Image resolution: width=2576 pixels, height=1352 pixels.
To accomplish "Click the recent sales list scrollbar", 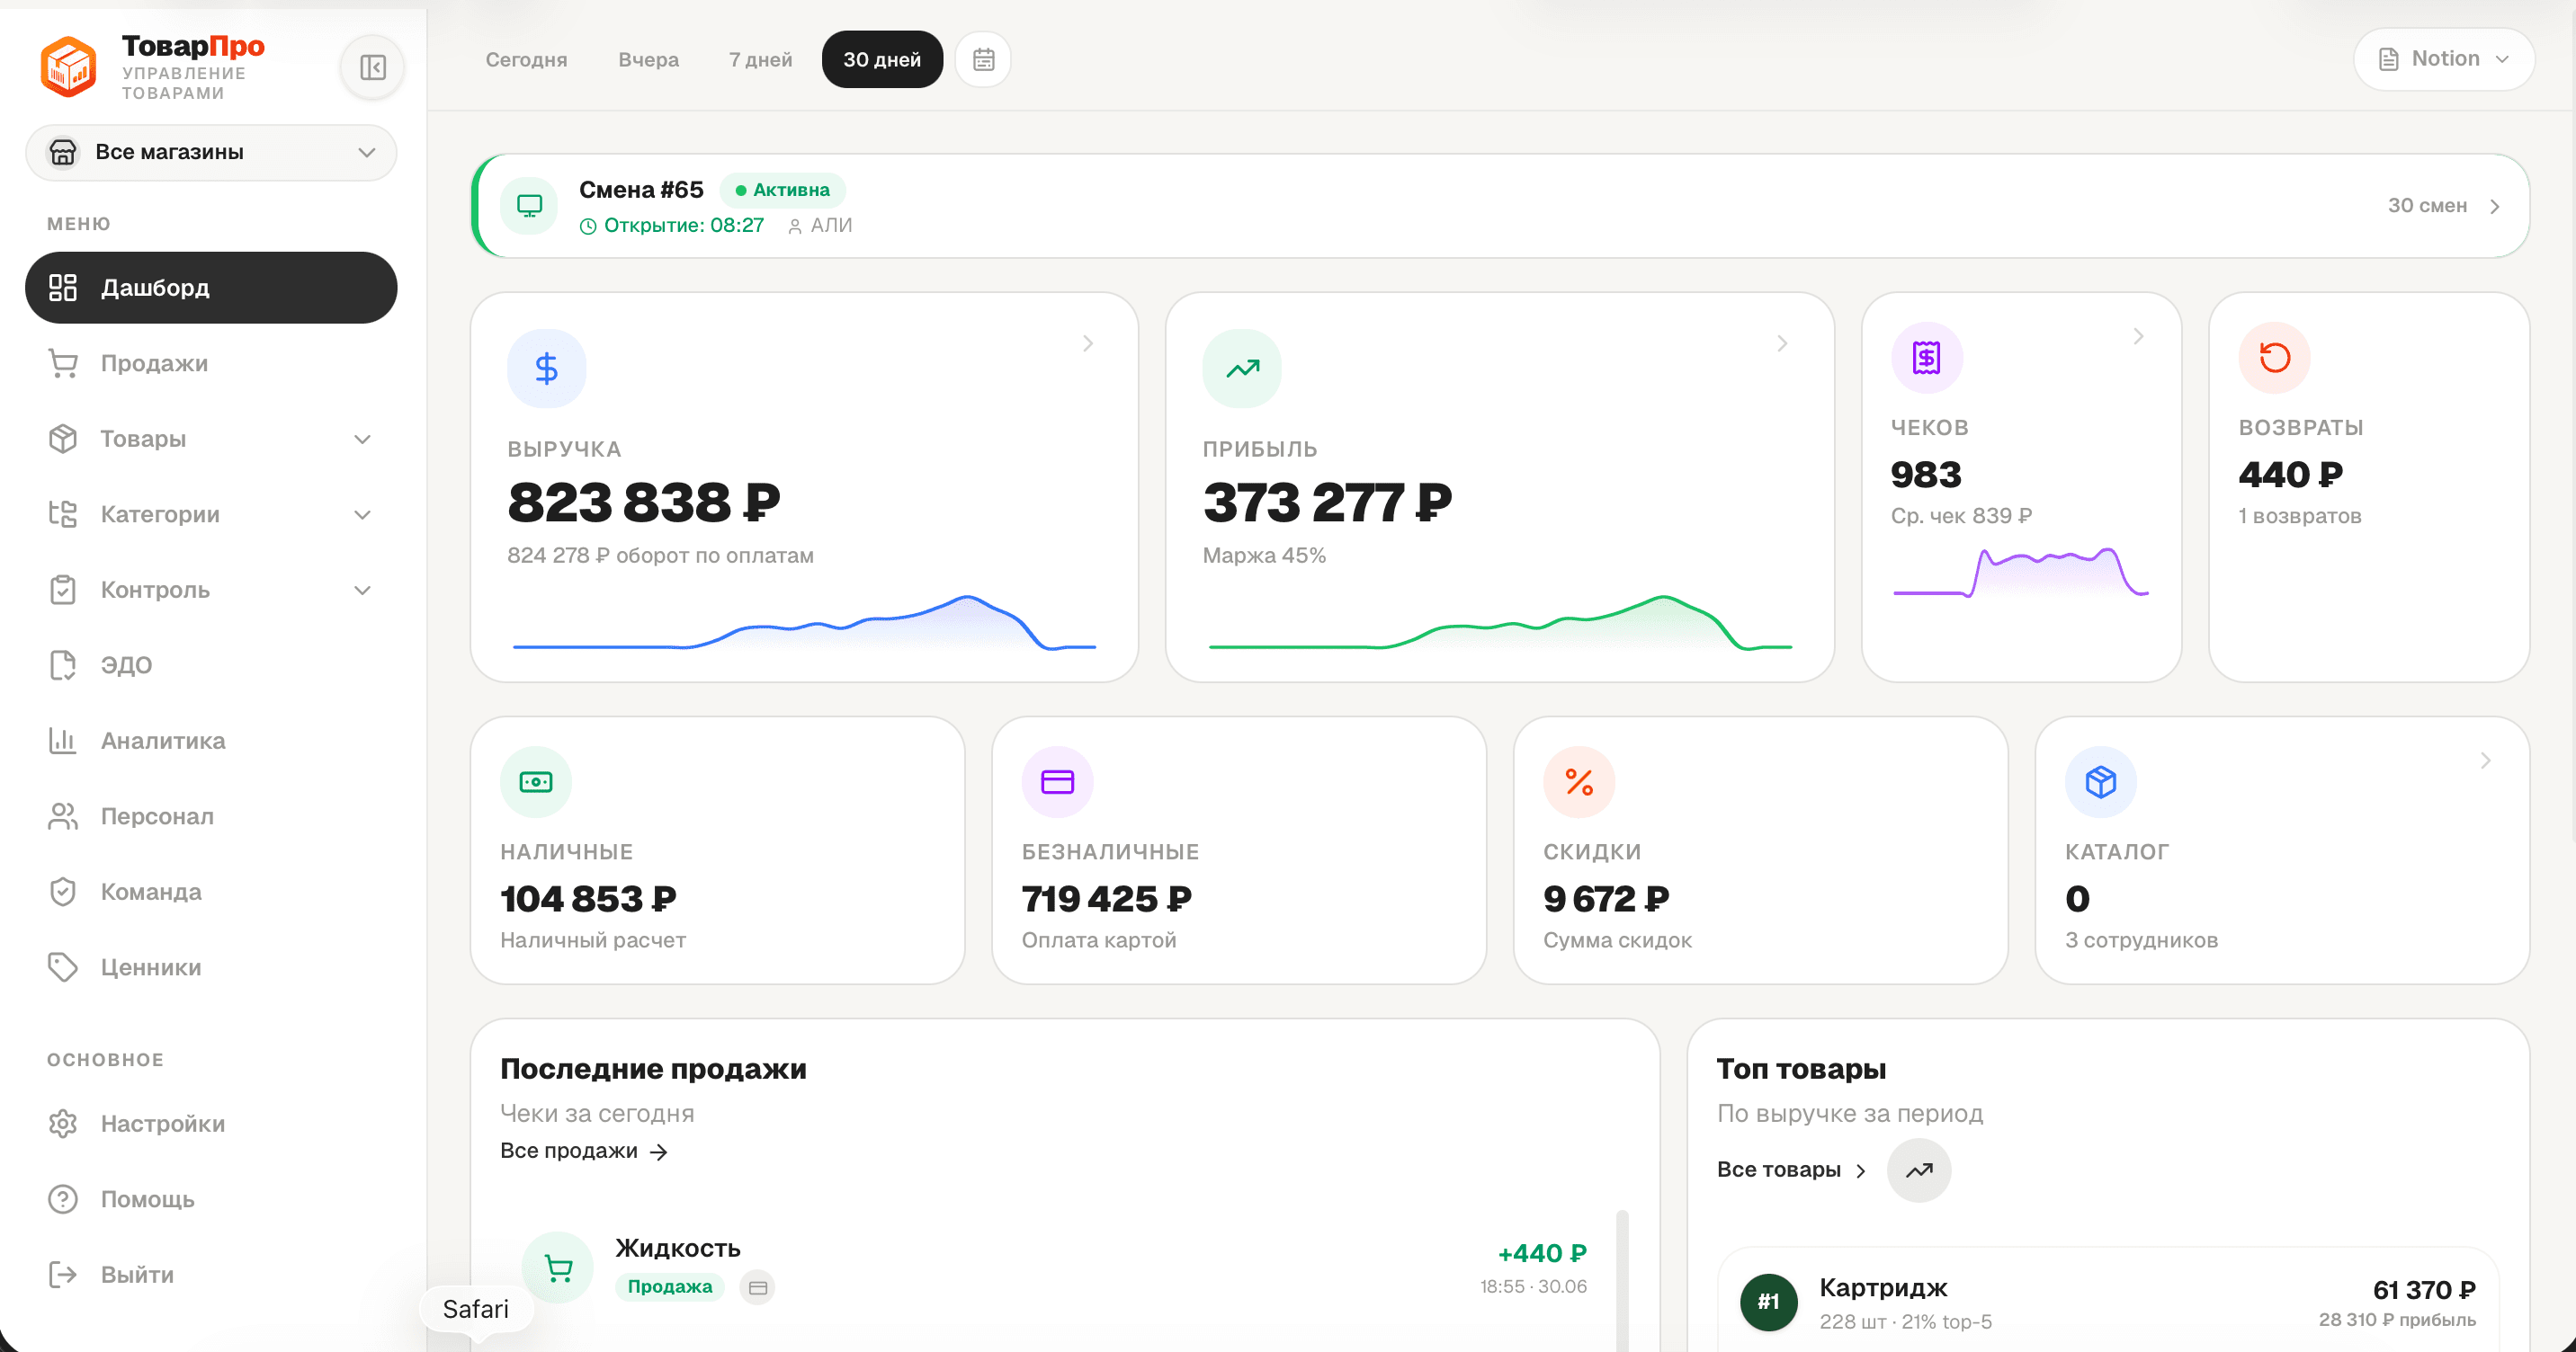I will click(x=1621, y=1281).
